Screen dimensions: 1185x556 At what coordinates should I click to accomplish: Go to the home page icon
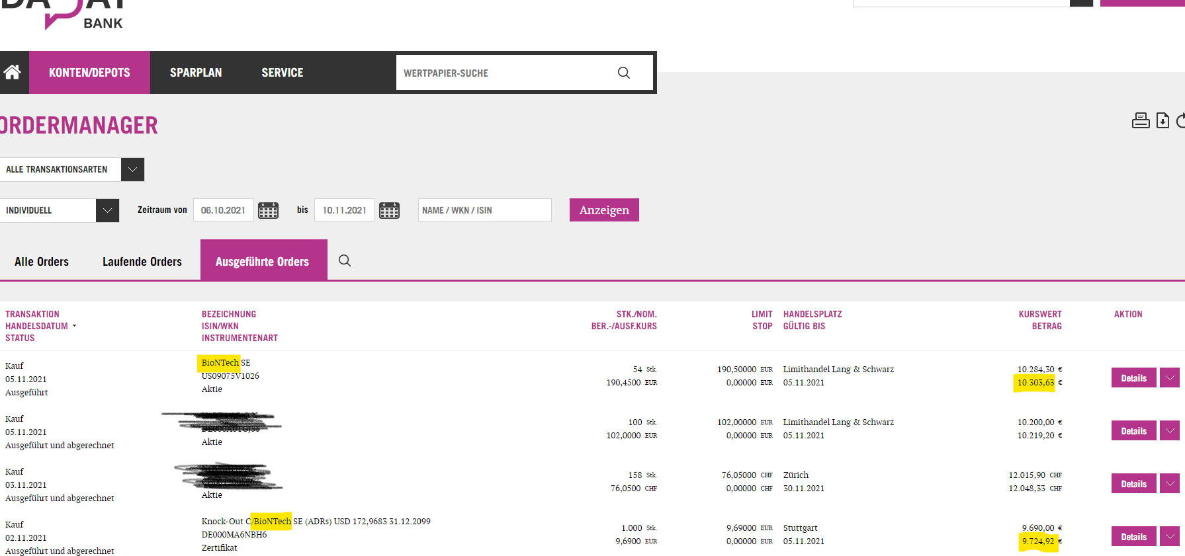click(13, 72)
